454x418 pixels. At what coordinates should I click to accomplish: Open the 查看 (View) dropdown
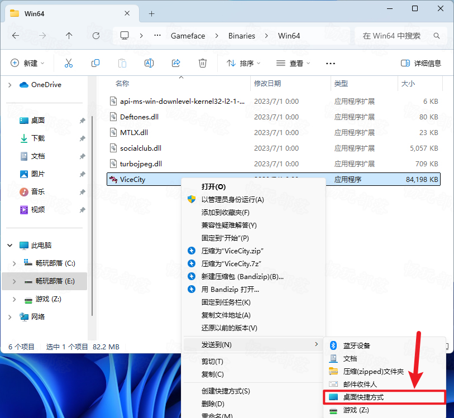(293, 63)
